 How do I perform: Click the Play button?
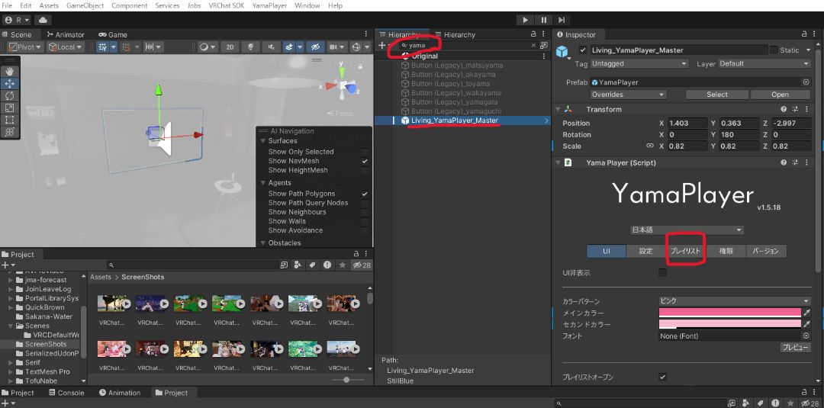(x=525, y=20)
